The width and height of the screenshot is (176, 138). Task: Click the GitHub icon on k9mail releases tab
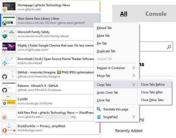pos(5,90)
